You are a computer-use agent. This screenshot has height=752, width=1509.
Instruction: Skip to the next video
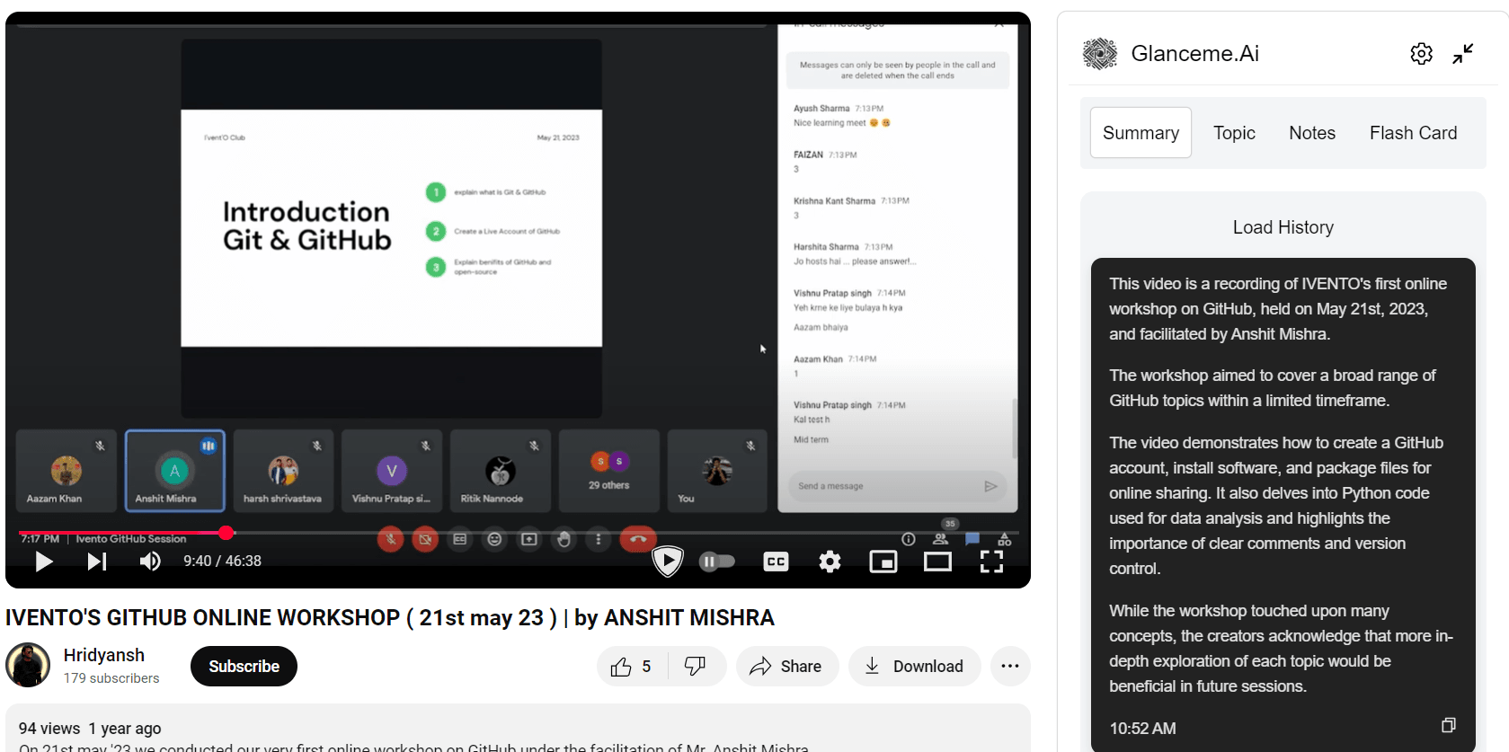coord(96,562)
